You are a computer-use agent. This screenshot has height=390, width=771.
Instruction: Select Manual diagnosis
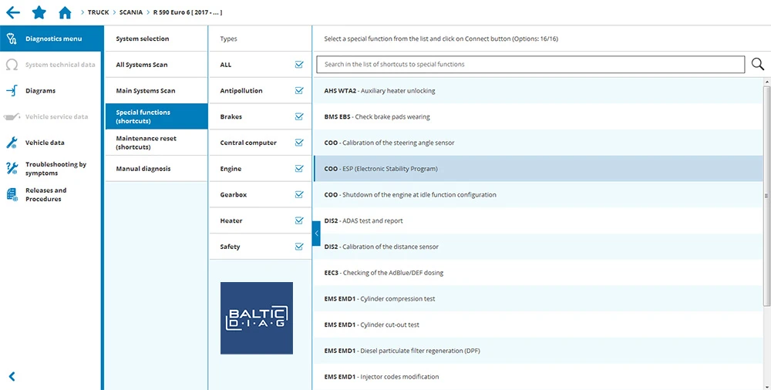(157, 169)
